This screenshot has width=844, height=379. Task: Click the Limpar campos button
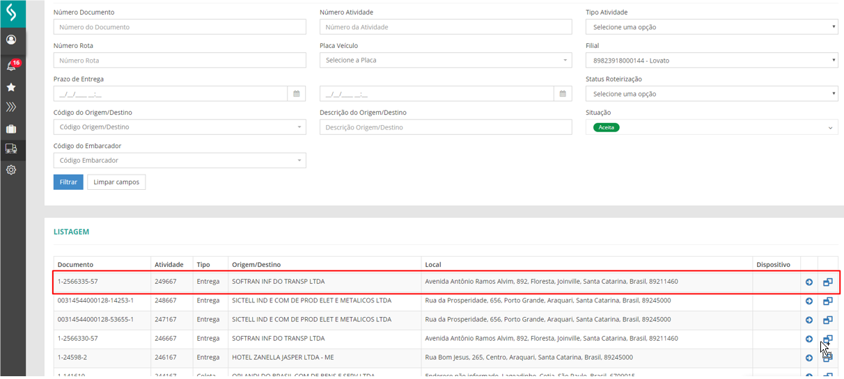pyautogui.click(x=116, y=182)
